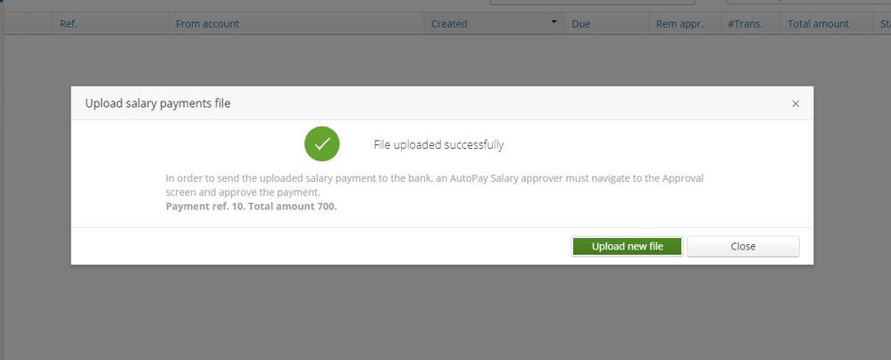This screenshot has height=360, width=891.
Task: Click the first blank column header cell
Action: pyautogui.click(x=13, y=24)
